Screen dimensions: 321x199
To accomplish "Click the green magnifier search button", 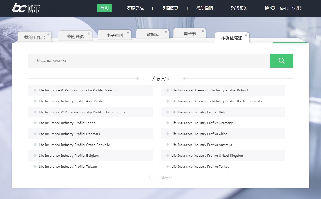I will tap(281, 61).
